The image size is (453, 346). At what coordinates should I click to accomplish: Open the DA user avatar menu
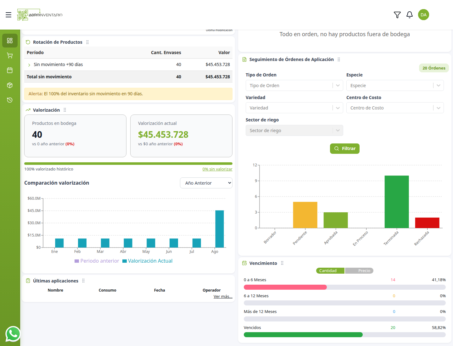(423, 15)
